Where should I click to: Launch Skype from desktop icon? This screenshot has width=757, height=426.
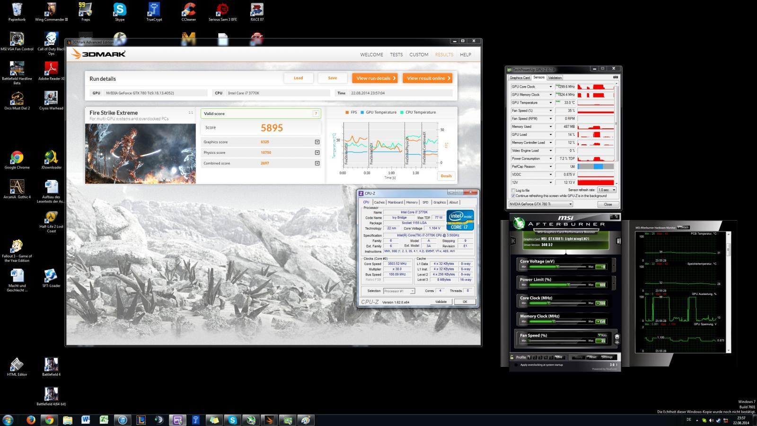tap(120, 12)
